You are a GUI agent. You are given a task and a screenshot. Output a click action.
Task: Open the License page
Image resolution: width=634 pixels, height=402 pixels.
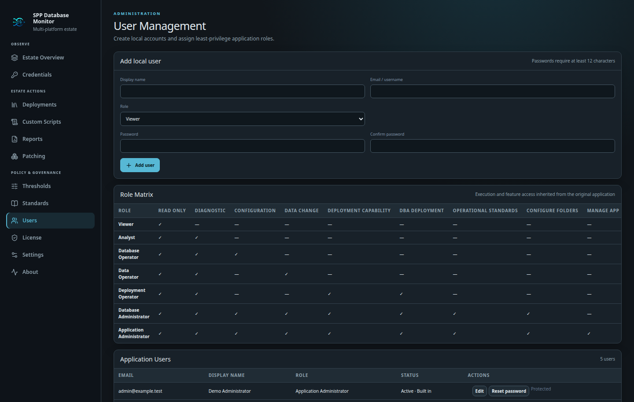tap(50, 238)
